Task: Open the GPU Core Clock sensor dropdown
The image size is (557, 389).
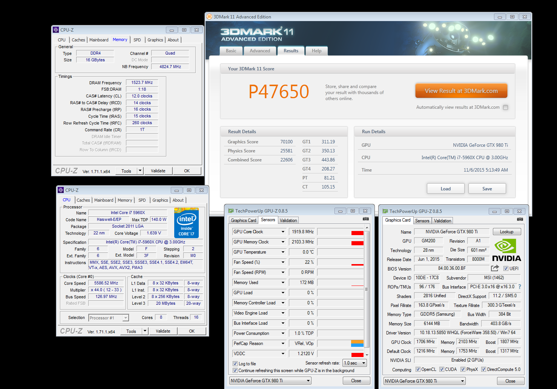Action: (x=283, y=232)
